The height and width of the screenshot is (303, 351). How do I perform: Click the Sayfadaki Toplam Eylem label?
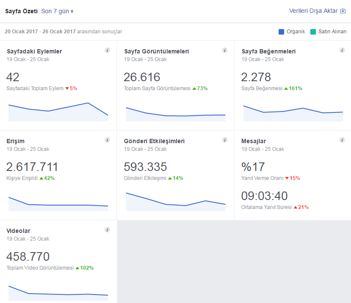tap(35, 88)
